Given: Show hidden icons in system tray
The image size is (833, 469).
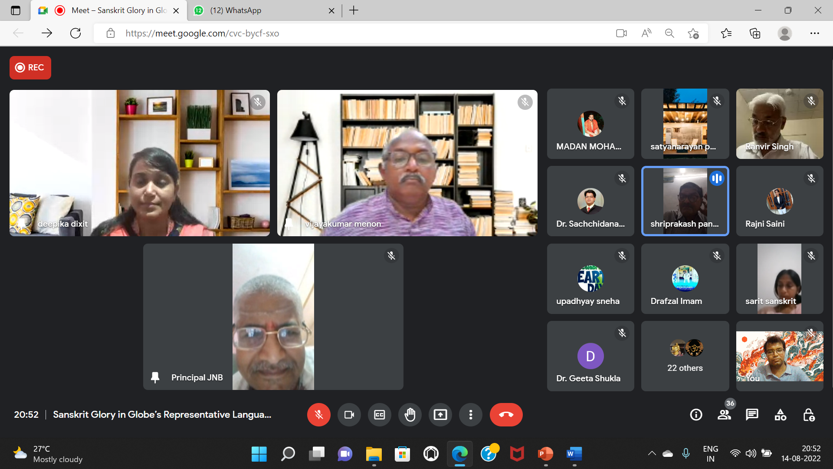Looking at the screenshot, I should [652, 453].
